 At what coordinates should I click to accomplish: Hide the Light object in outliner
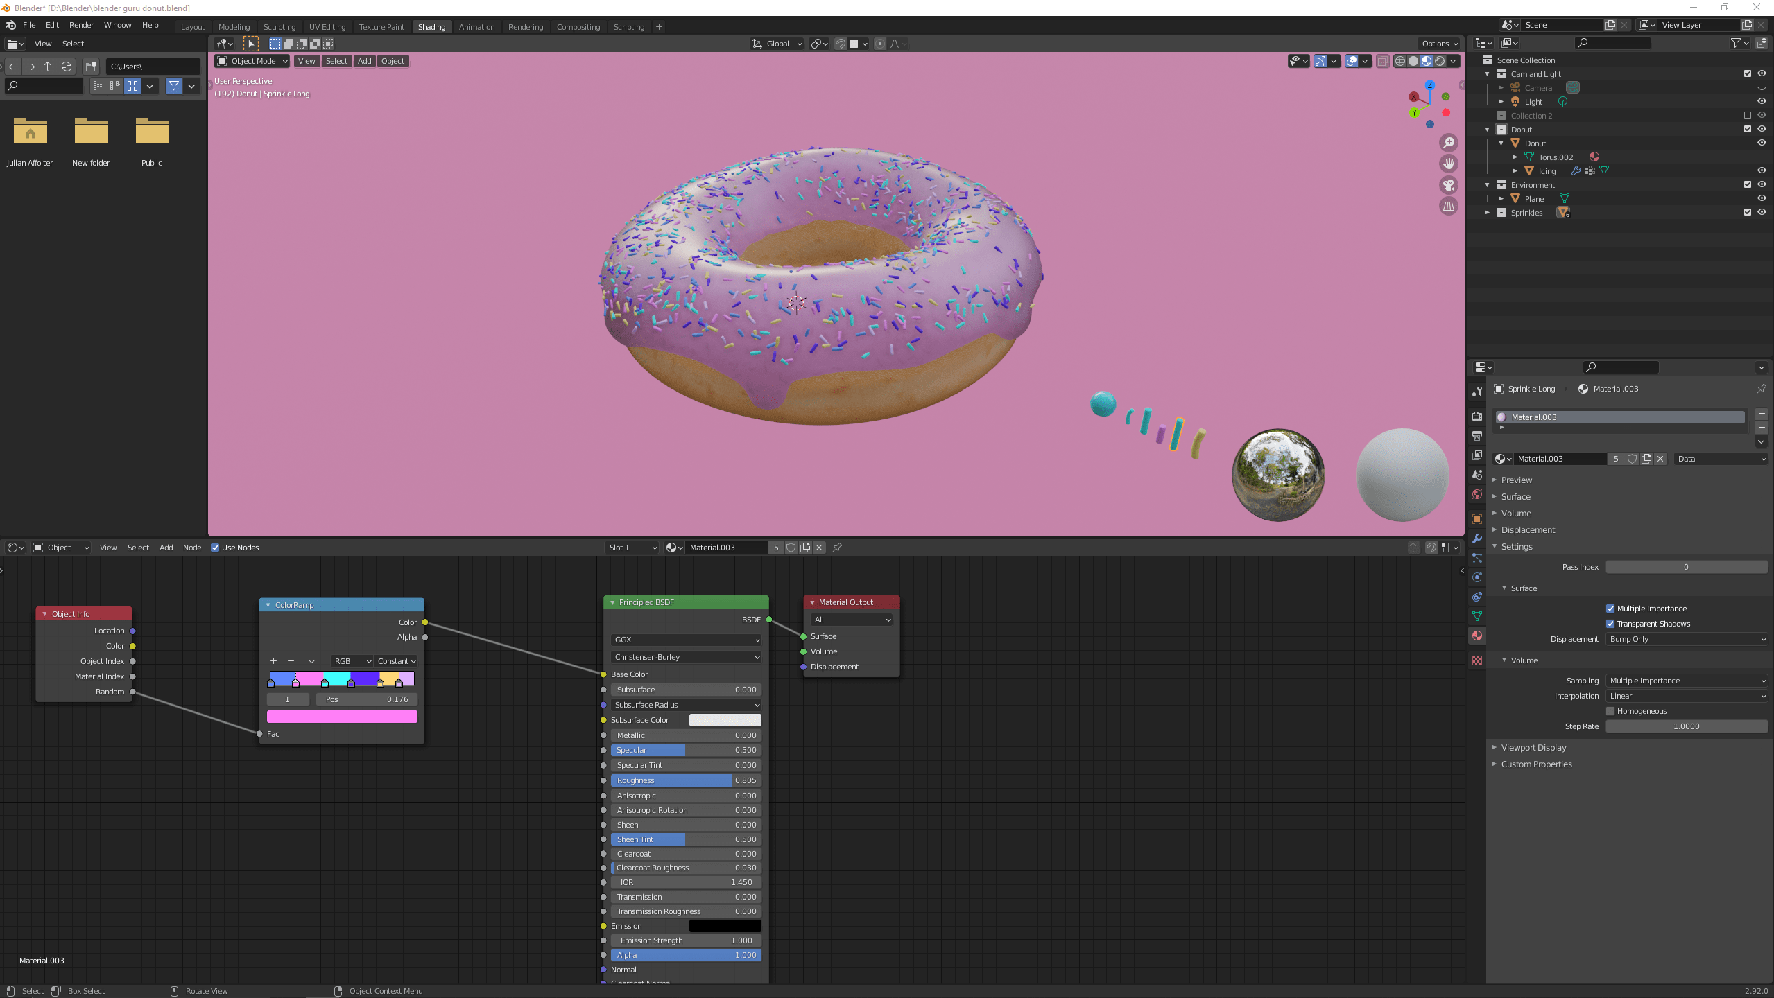1762,102
